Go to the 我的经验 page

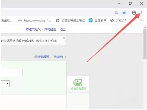50,29
